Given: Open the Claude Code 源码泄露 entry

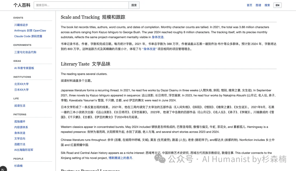Looking at the screenshot, I should point(28,36).
